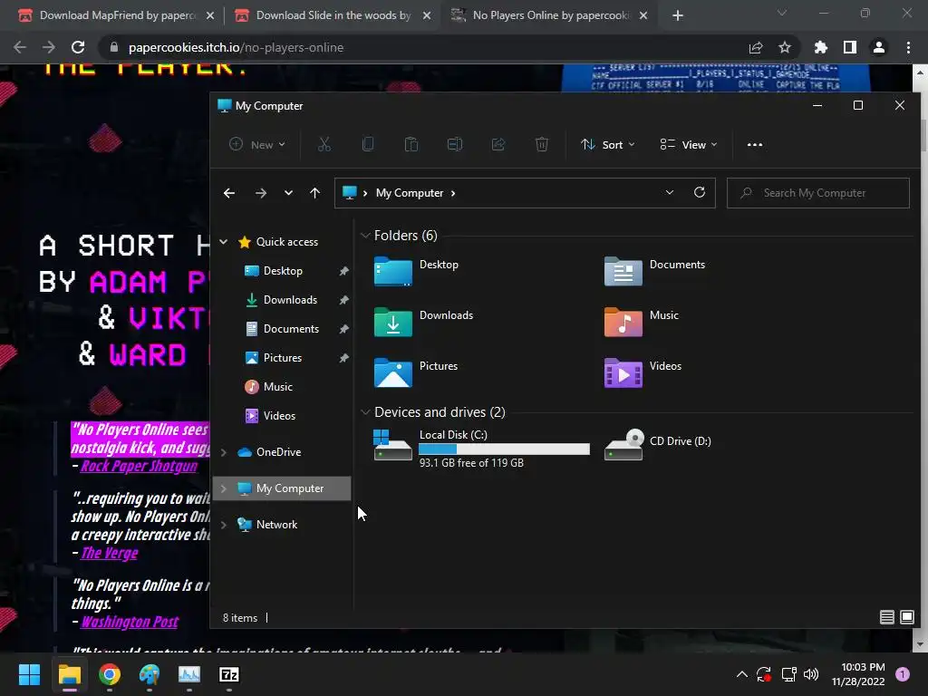Open Windows Start menu
The width and height of the screenshot is (928, 696).
(x=29, y=674)
